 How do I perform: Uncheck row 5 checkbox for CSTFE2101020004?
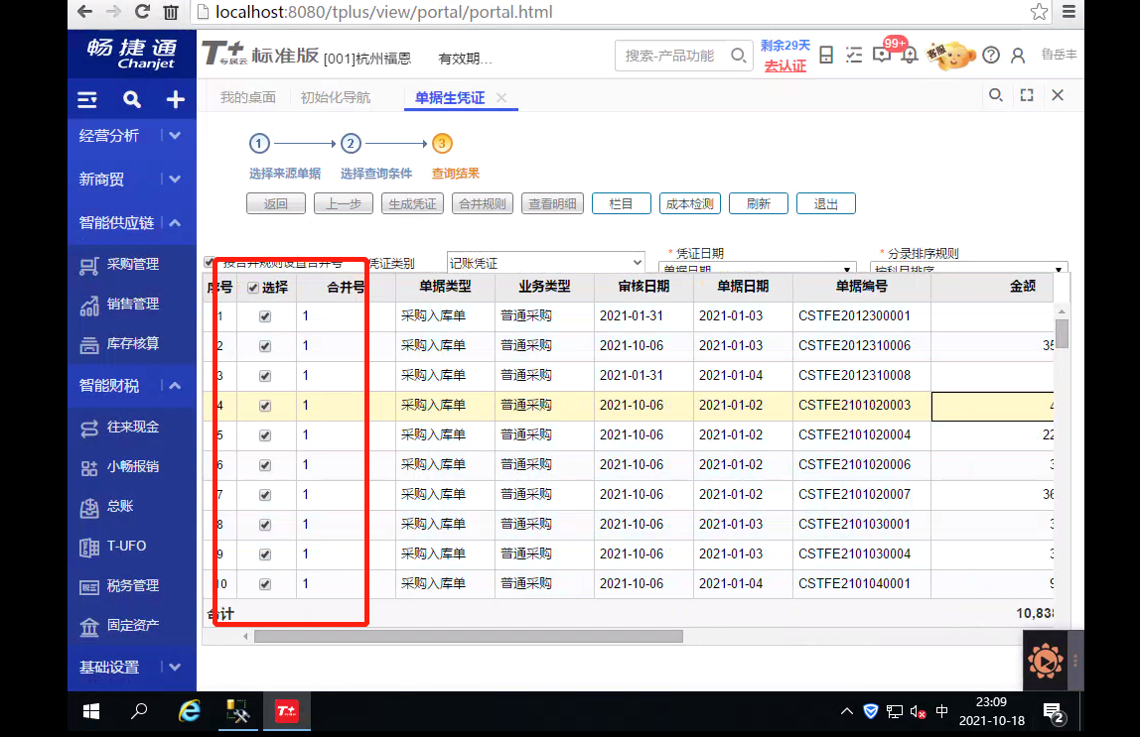(265, 435)
